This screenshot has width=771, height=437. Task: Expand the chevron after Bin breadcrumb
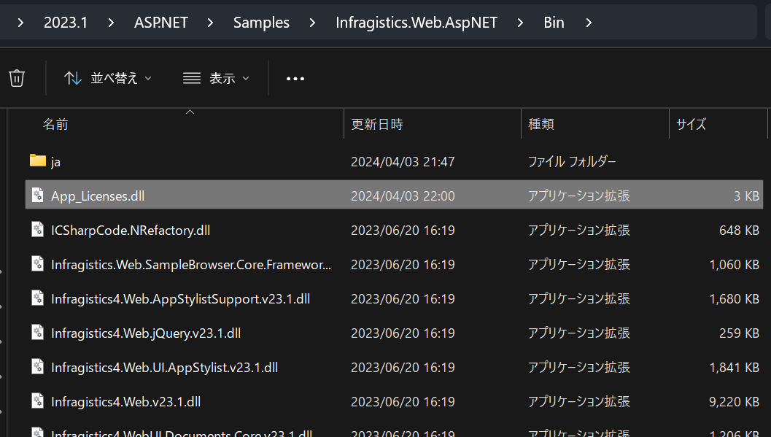pyautogui.click(x=589, y=23)
